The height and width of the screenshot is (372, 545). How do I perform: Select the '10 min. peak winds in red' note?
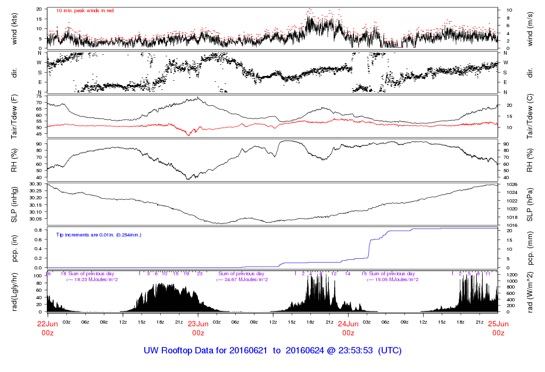point(85,11)
